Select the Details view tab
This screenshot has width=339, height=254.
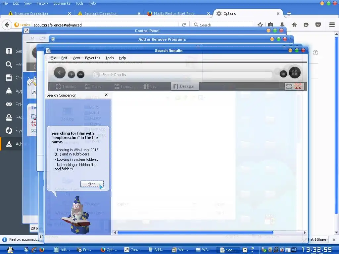tap(185, 86)
